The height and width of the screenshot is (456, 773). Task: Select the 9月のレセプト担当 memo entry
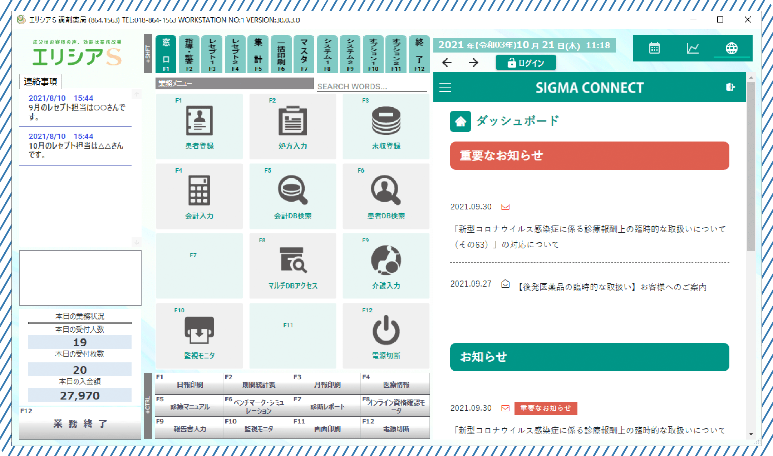[x=75, y=108]
